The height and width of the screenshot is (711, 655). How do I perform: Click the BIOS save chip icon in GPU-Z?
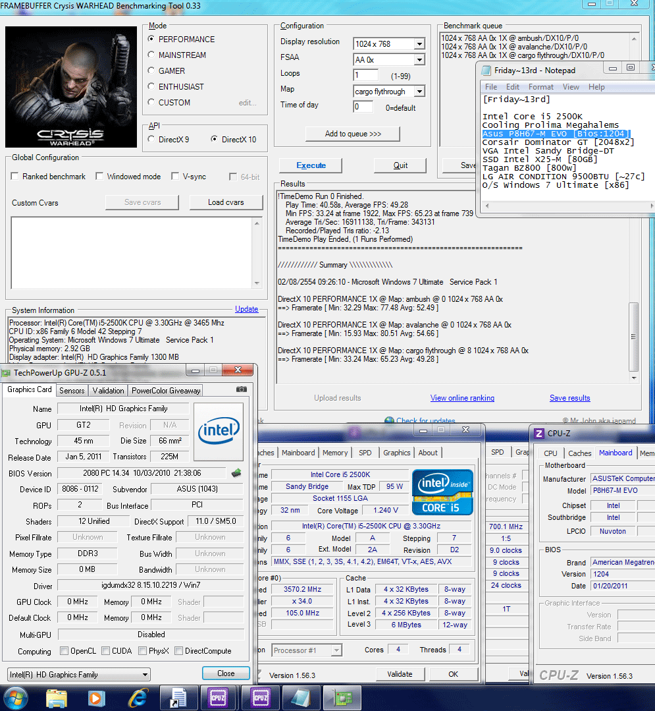click(x=236, y=473)
